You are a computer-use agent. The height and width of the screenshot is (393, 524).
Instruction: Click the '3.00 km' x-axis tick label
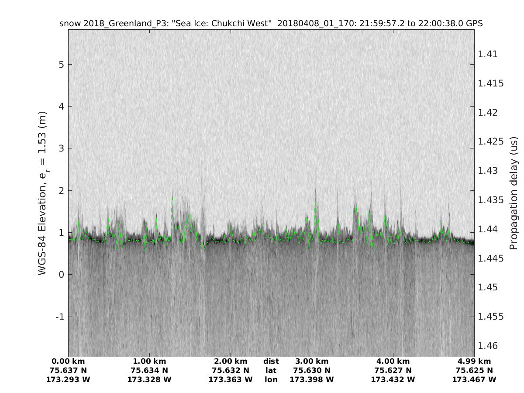click(x=312, y=361)
